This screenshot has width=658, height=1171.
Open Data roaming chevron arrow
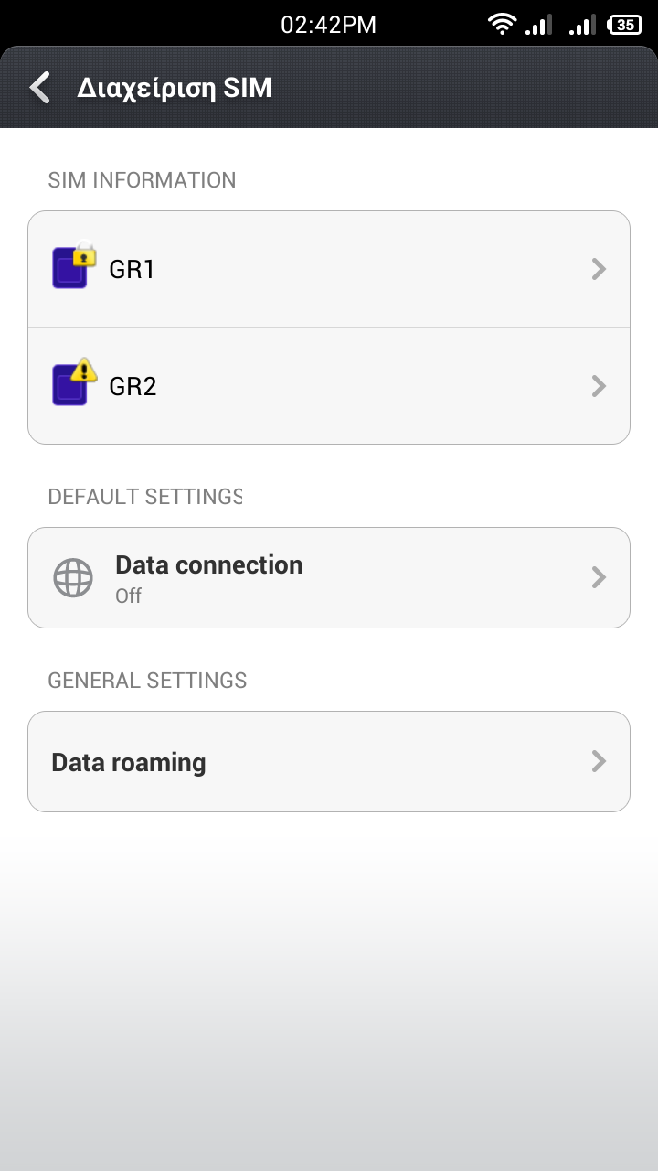[599, 761]
